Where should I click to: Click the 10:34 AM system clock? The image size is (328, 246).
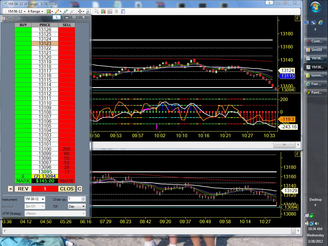point(315,229)
